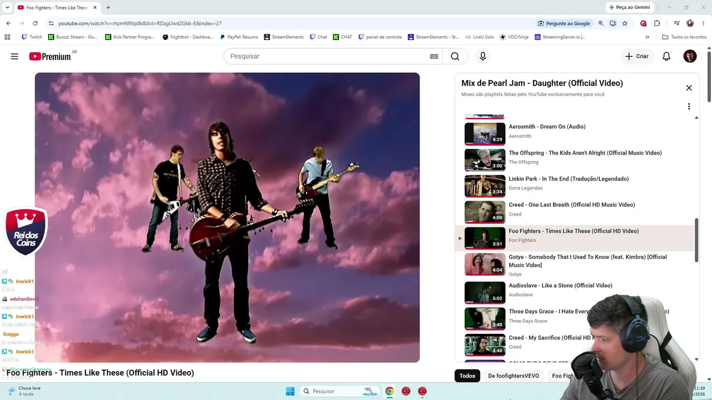712x400 pixels.
Task: Open the YouTube account avatar menu
Action: [690, 56]
